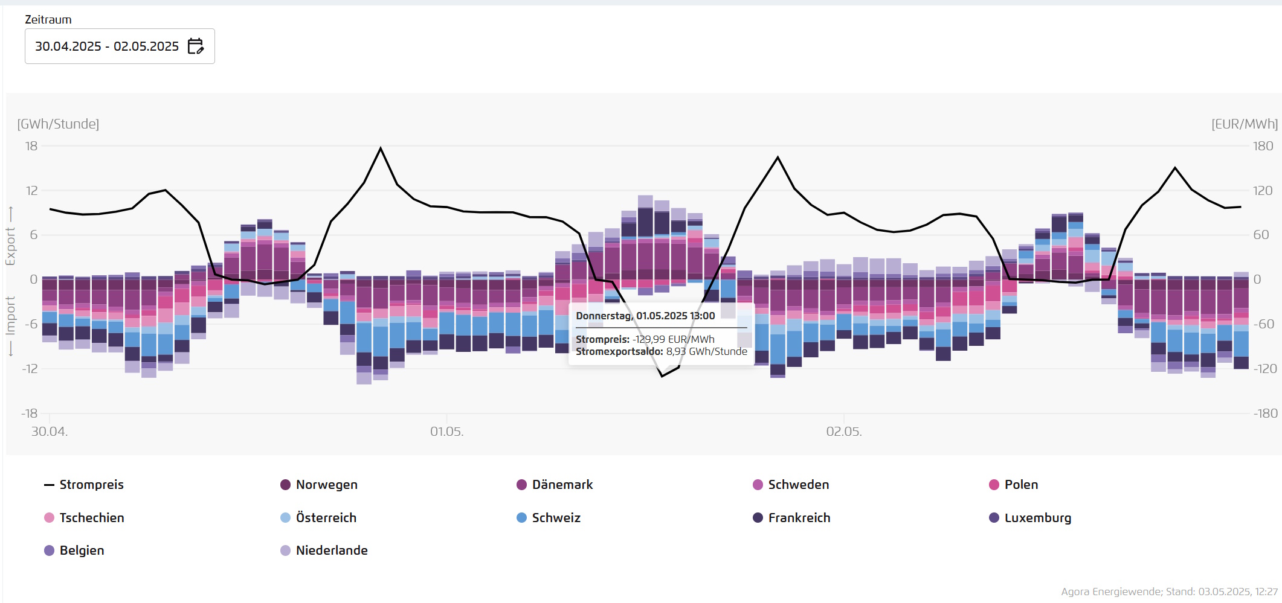Click the Agora Energiewende source text
1282x603 pixels.
1169,592
